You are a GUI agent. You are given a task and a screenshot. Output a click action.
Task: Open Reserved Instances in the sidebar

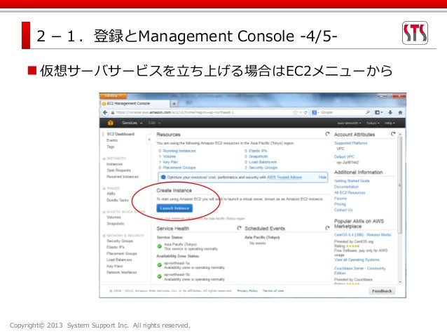pos(123,177)
